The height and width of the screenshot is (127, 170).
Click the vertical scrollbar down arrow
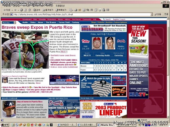click(x=168, y=117)
